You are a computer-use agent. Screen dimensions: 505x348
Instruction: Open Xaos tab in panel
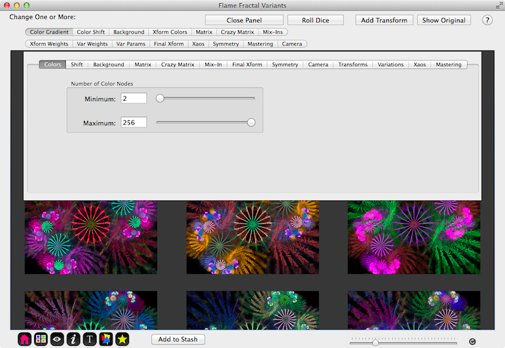[420, 65]
